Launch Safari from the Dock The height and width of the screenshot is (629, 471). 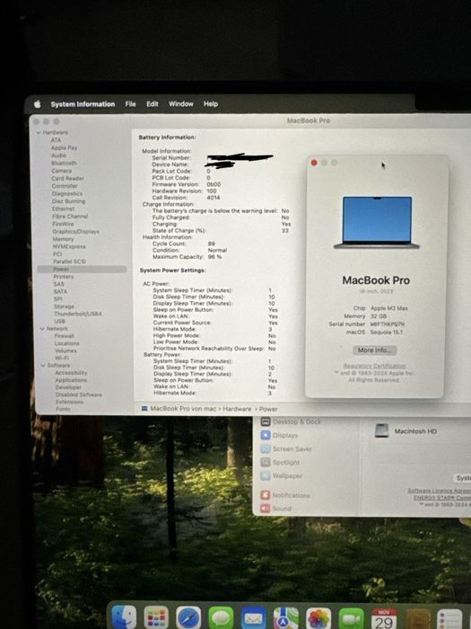click(188, 618)
